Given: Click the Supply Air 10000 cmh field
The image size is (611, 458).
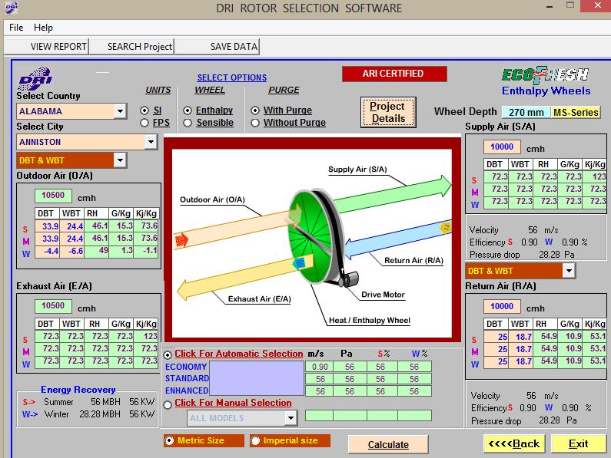Looking at the screenshot, I should click(x=502, y=147).
